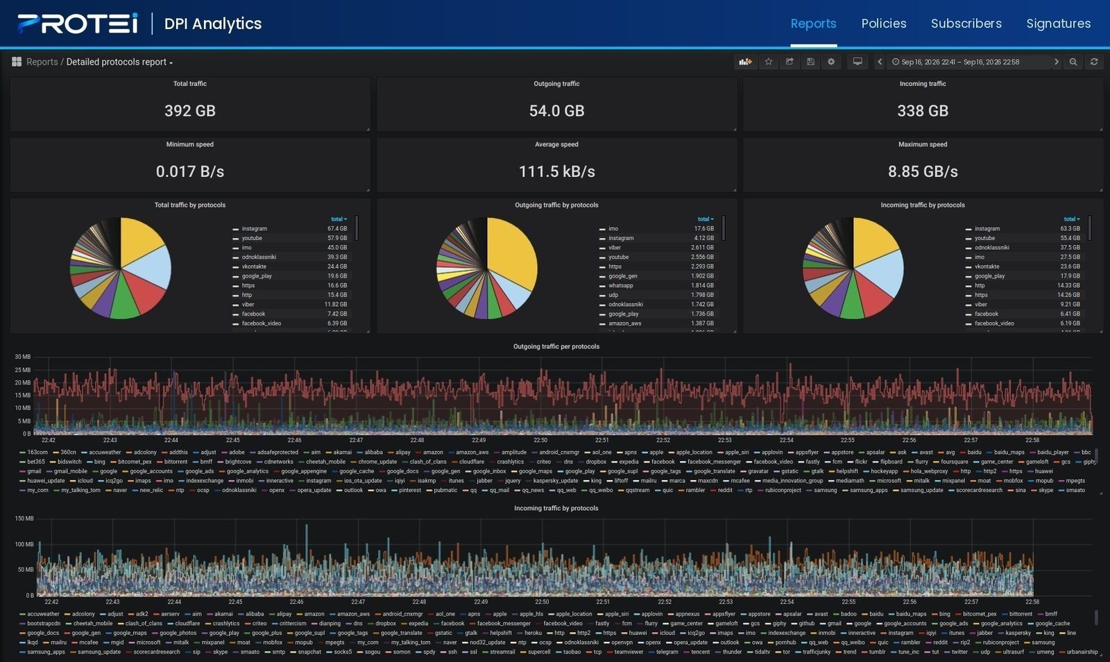Click samsung_apps in incoming chart legend

pos(46,652)
